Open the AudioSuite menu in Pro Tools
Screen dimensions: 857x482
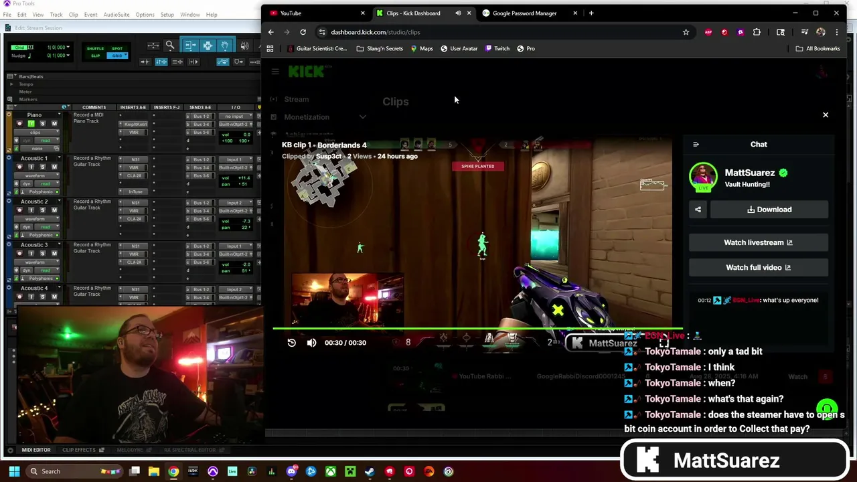point(116,15)
